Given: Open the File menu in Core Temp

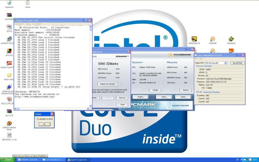Looking at the screenshot, I should (196, 59).
